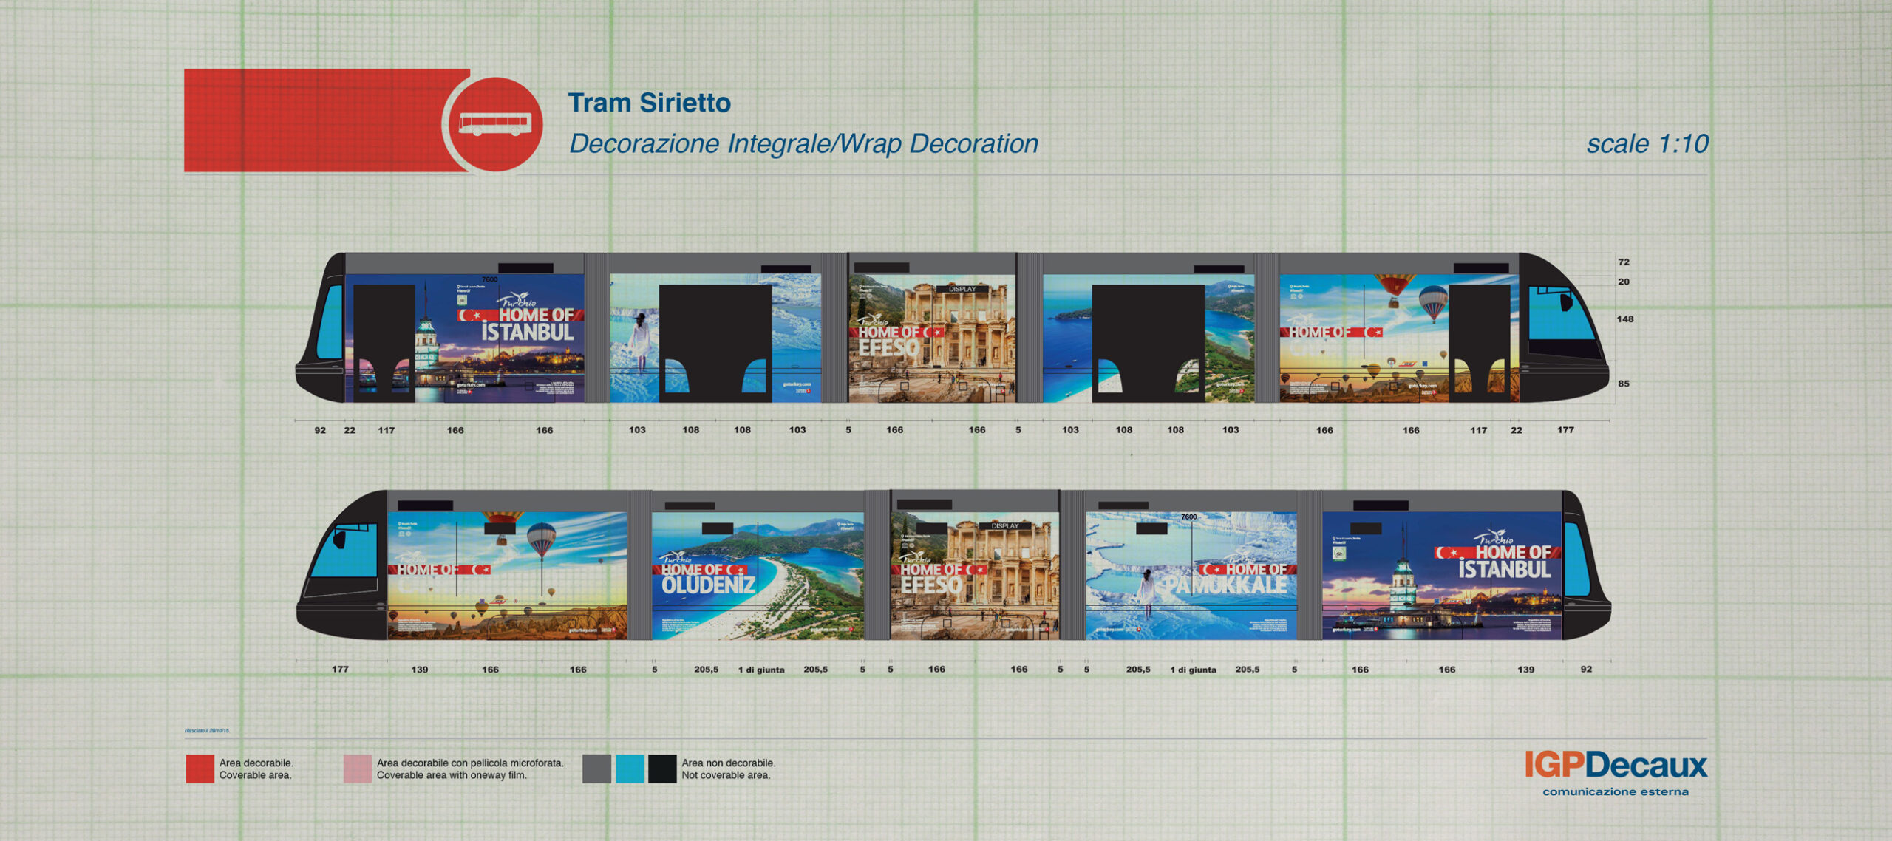Select the cyan legend swatch

click(x=630, y=769)
